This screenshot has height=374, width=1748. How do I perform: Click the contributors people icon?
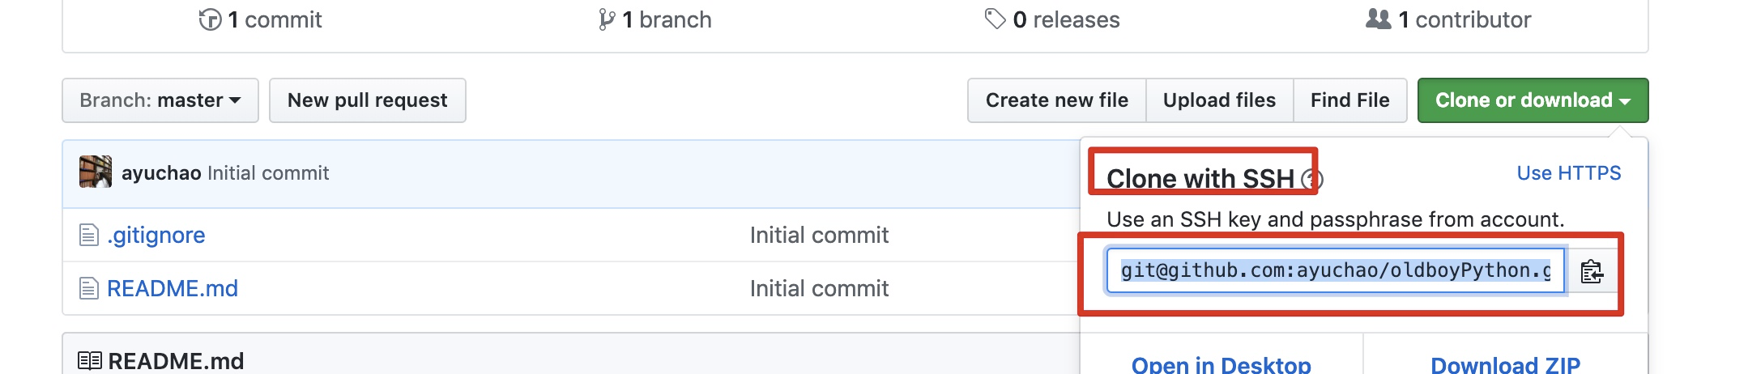coord(1378,19)
